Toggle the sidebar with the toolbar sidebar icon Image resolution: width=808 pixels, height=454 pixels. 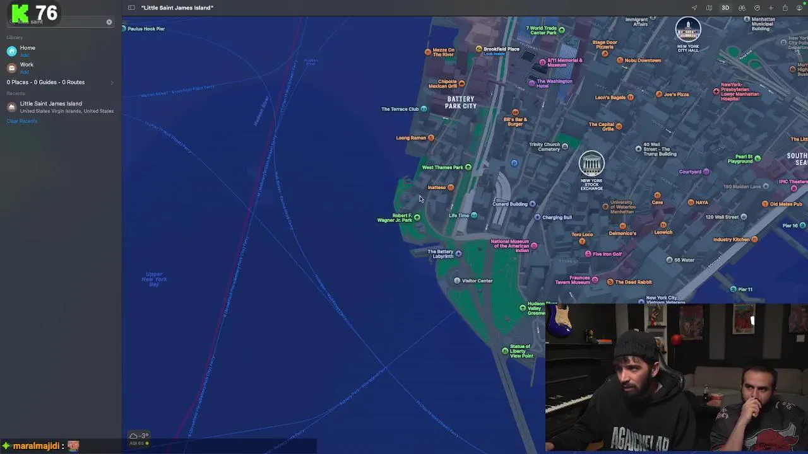pyautogui.click(x=131, y=8)
